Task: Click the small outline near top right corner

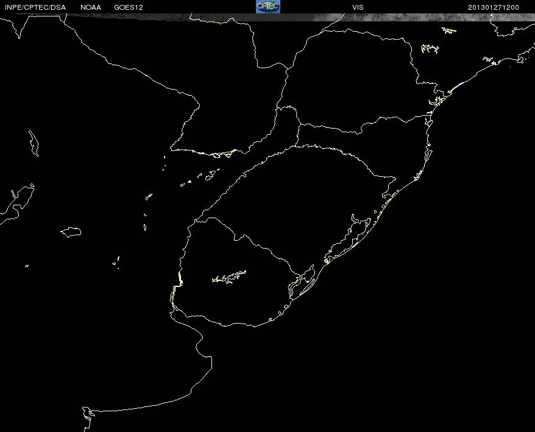Action: pyautogui.click(x=449, y=29)
